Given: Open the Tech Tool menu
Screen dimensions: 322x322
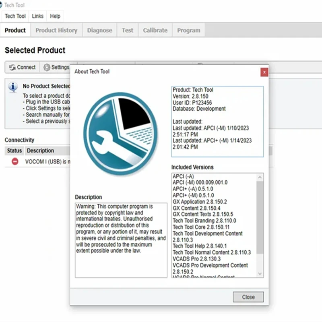Looking at the screenshot, I should (x=15, y=16).
